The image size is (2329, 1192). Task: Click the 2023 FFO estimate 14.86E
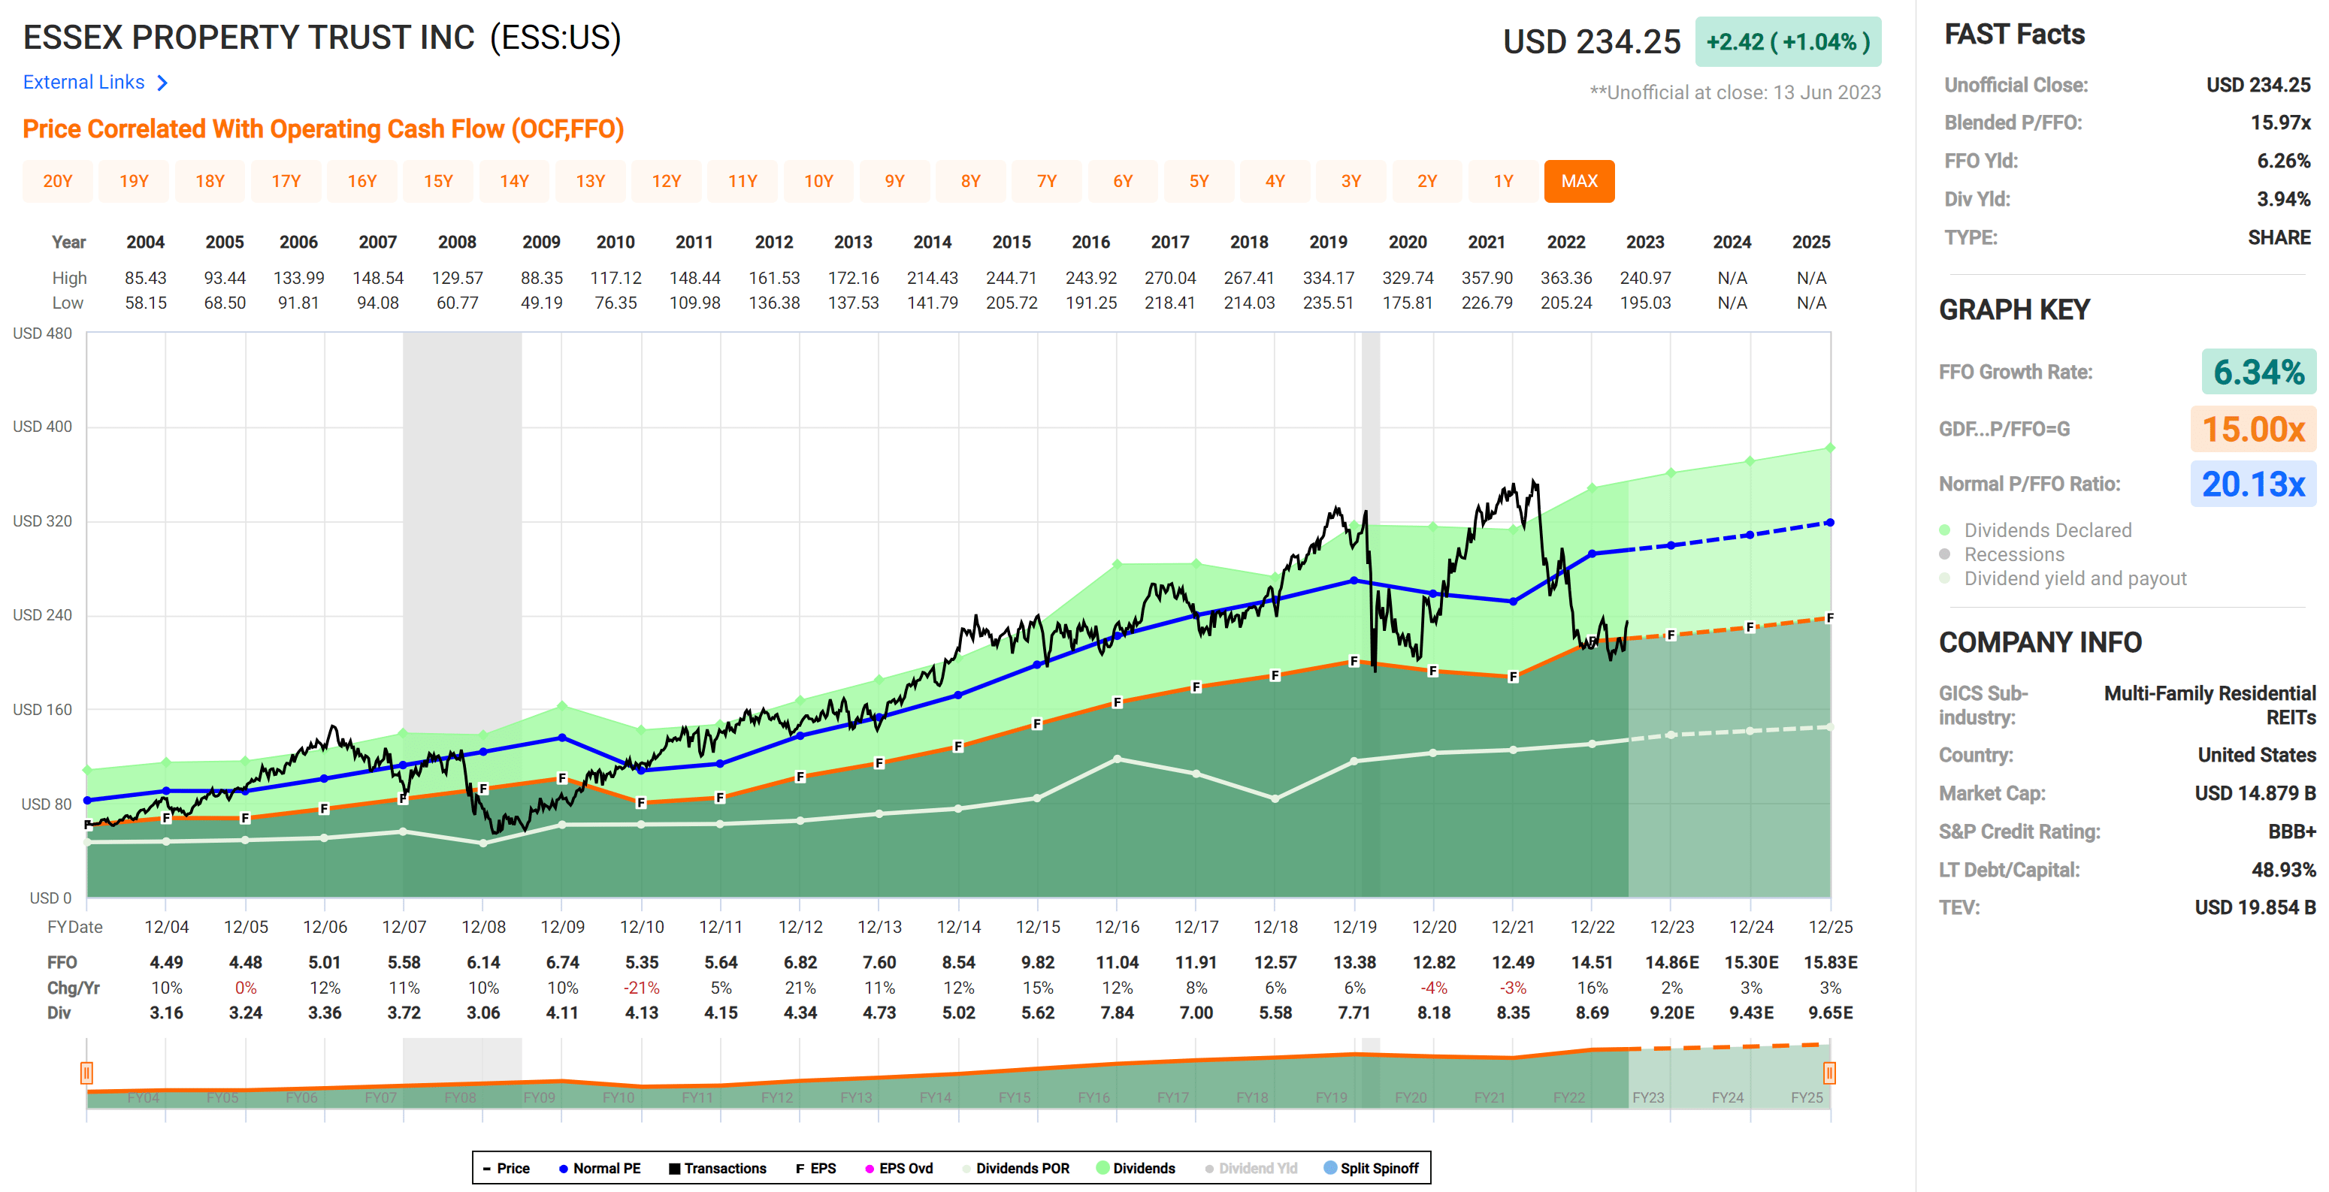point(1671,962)
